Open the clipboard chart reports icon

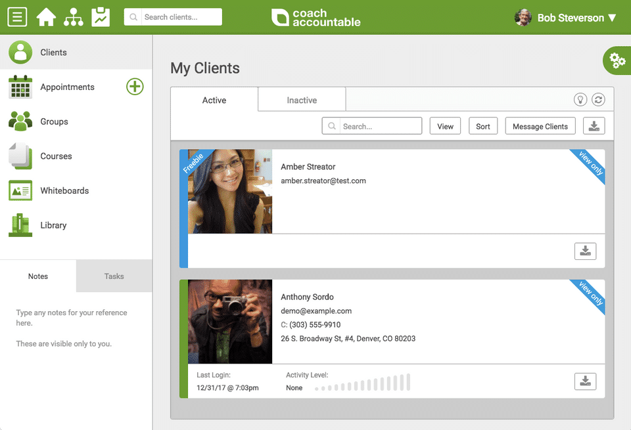coord(101,17)
